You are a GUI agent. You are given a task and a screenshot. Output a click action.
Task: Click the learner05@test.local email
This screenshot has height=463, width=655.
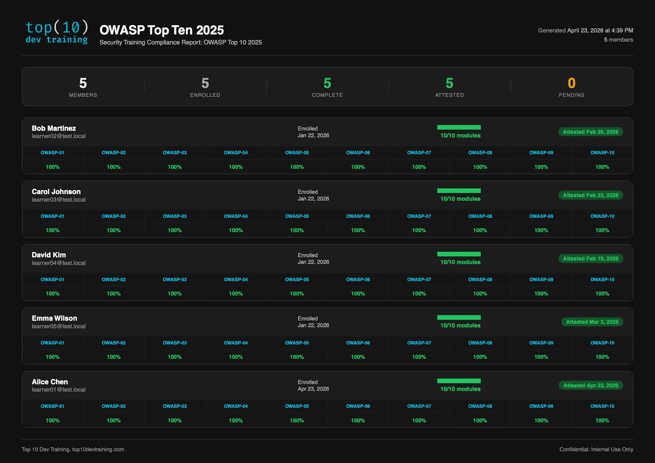59,327
